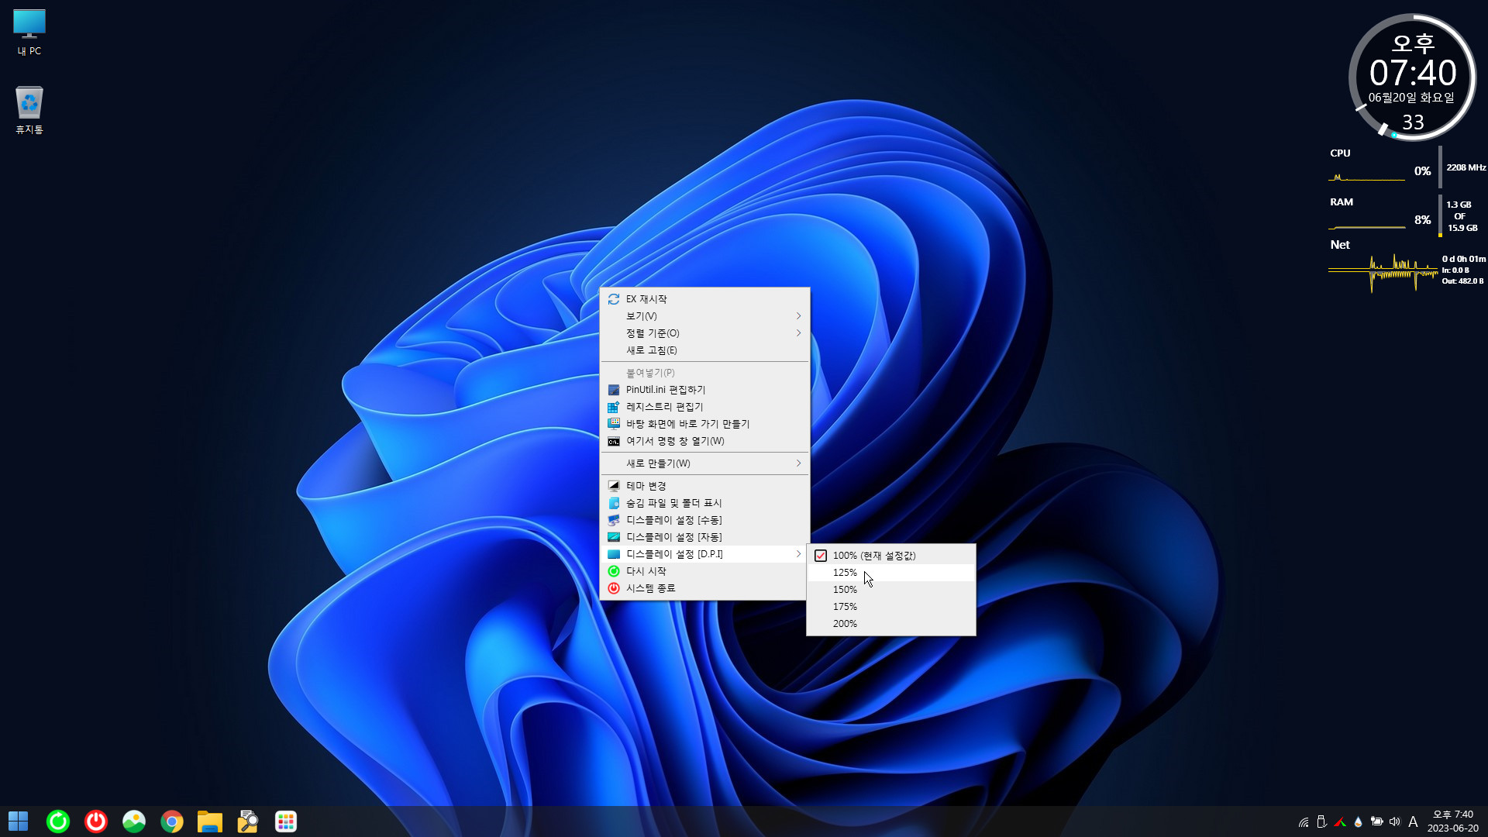Open File Explorer from the taskbar
This screenshot has height=837, width=1488.
tap(210, 821)
